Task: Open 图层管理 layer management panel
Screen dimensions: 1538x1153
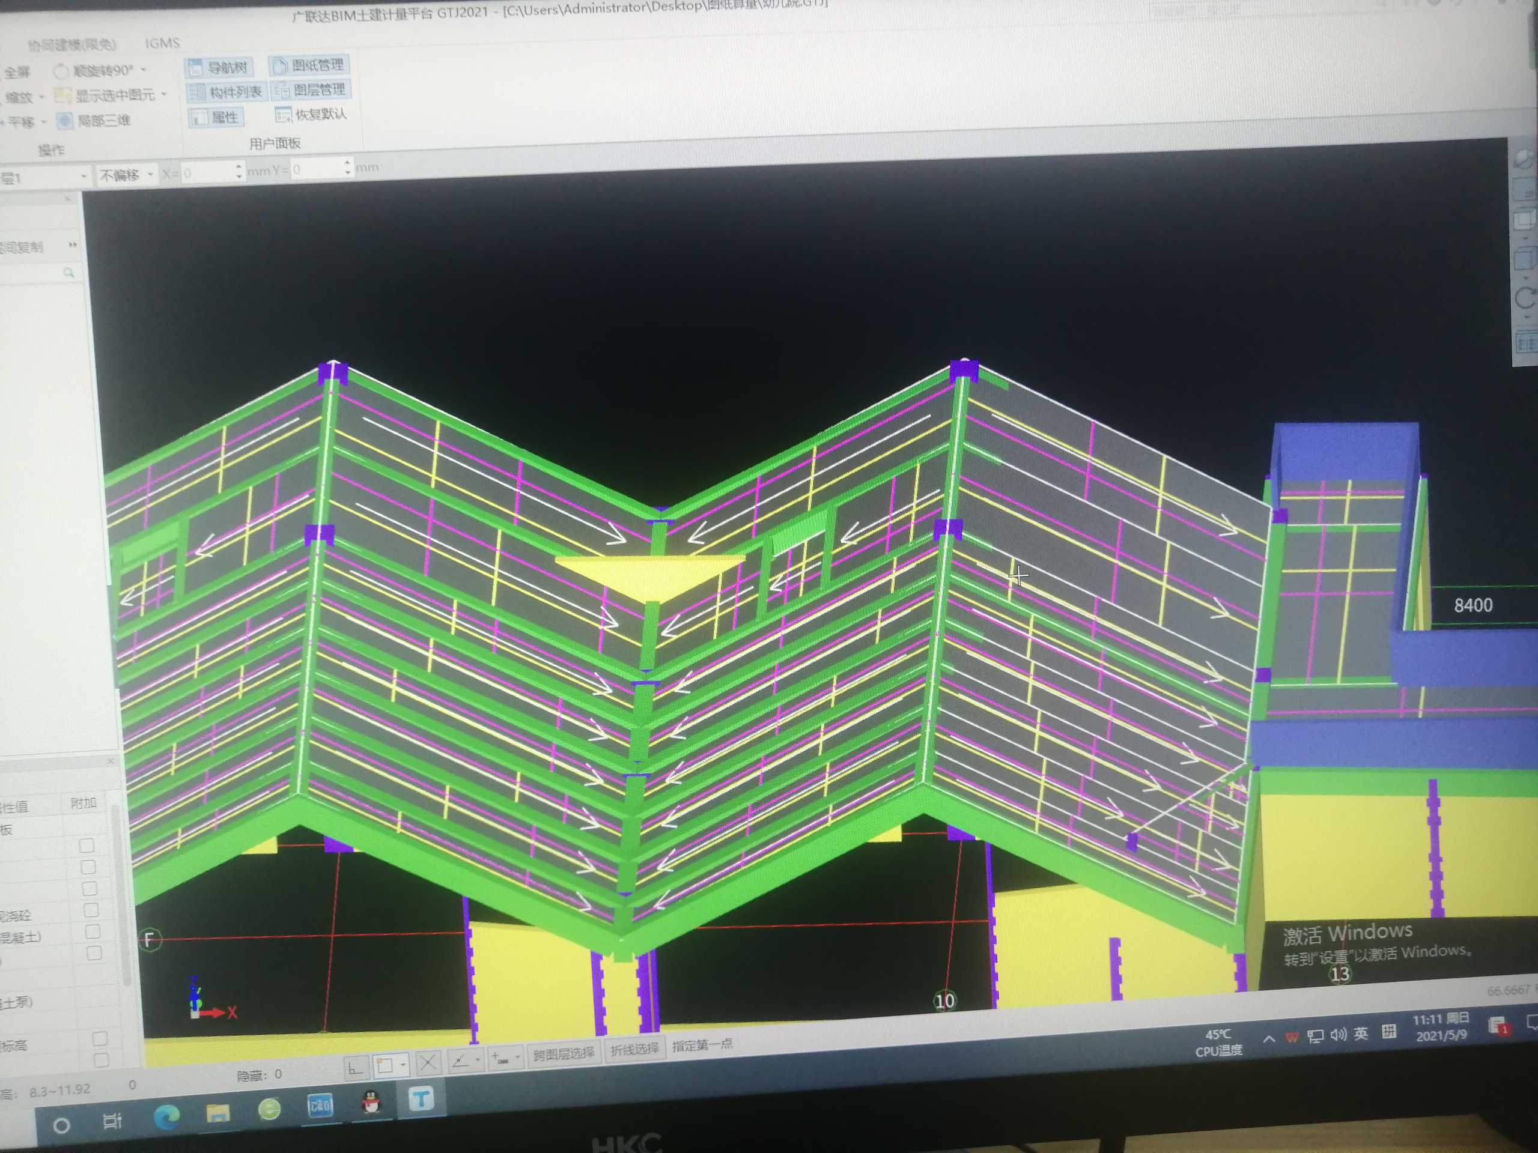Action: (311, 89)
